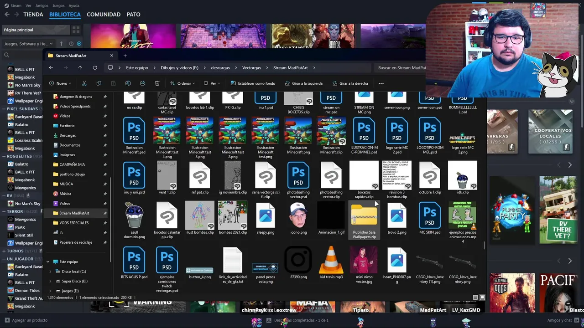Viewport: 584px width, 328px height.
Task: Open VODS ESPECIALES folder in sidebar
Action: (74, 223)
